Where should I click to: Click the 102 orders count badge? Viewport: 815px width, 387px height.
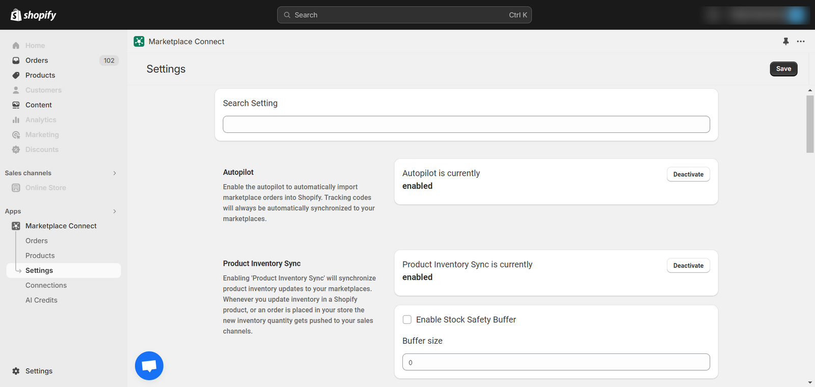coord(109,60)
